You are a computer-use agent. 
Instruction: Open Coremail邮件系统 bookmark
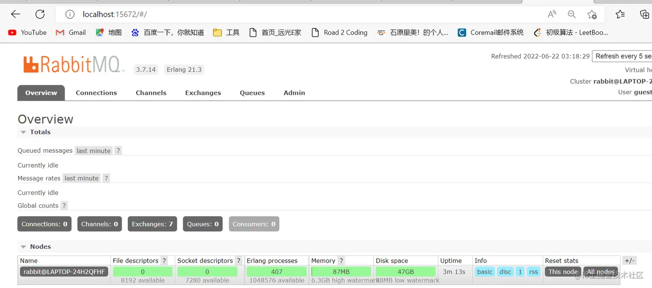pyautogui.click(x=491, y=32)
